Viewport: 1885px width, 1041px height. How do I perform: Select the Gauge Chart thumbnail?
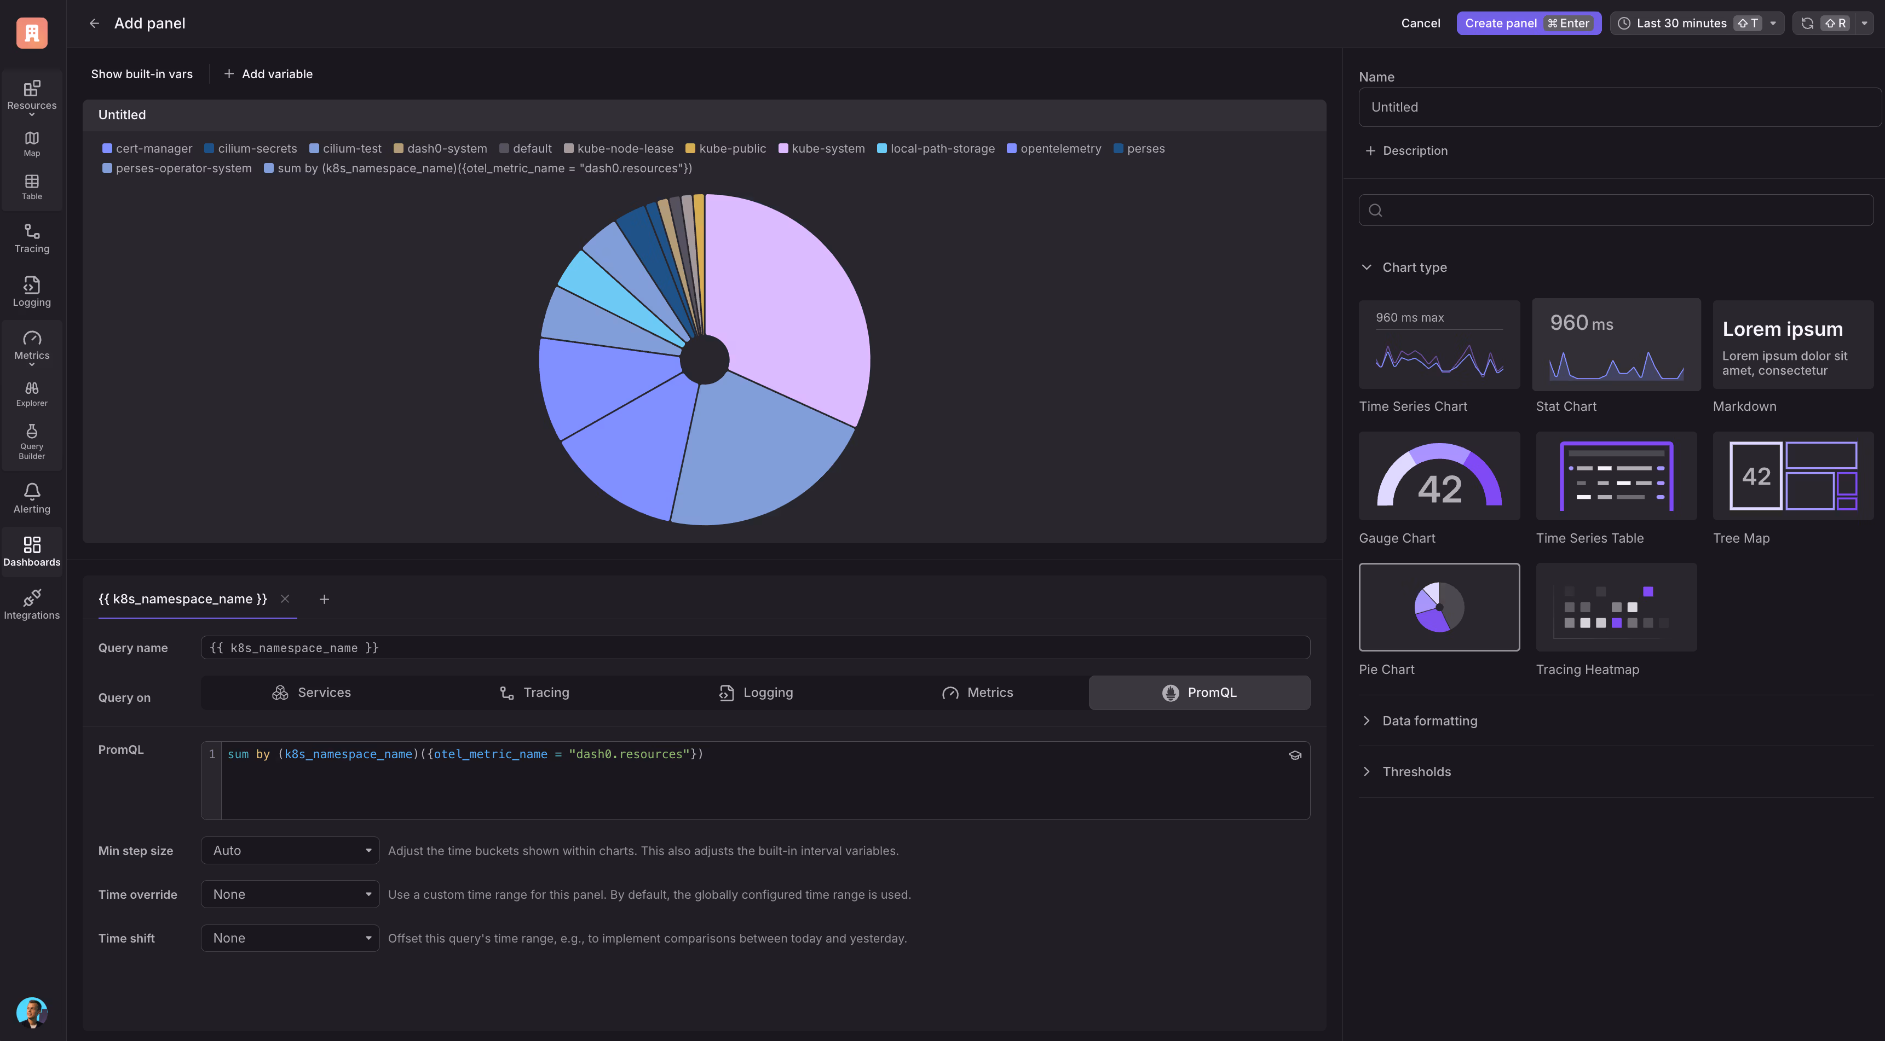[x=1439, y=476]
